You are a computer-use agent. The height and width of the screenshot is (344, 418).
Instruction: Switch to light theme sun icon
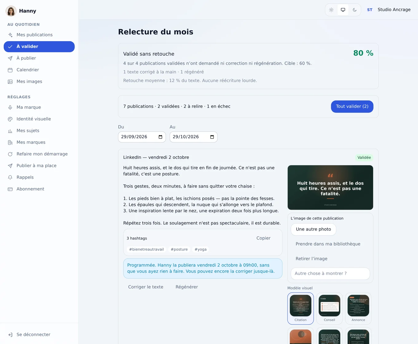click(x=331, y=10)
